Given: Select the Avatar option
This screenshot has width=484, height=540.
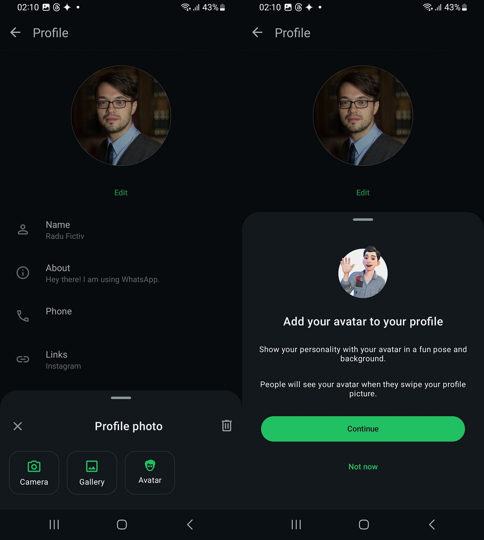Looking at the screenshot, I should (x=150, y=472).
